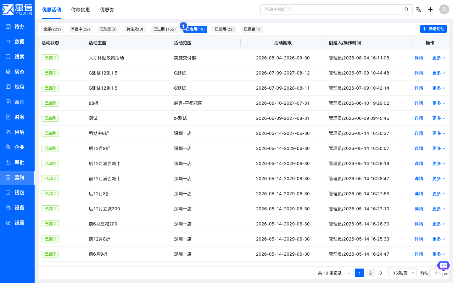Viewport: 453px width, 283px height.
Task: Expand 更多 for 人才补贴政策活动 row
Action: (439, 58)
